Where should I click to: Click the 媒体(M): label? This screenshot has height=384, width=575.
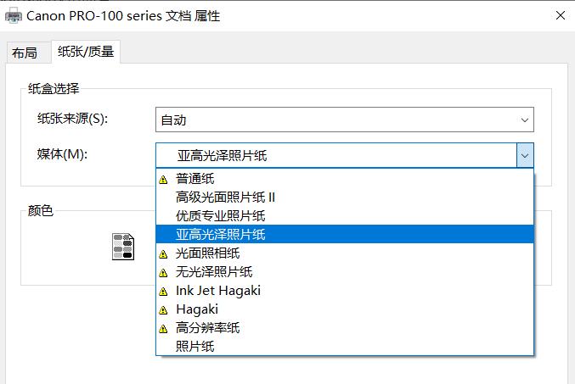(x=62, y=154)
